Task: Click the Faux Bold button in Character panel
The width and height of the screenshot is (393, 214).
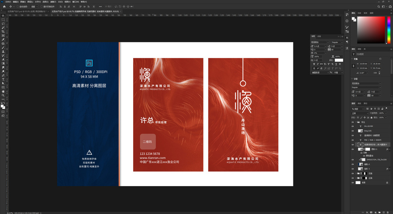Action: (x=314, y=64)
